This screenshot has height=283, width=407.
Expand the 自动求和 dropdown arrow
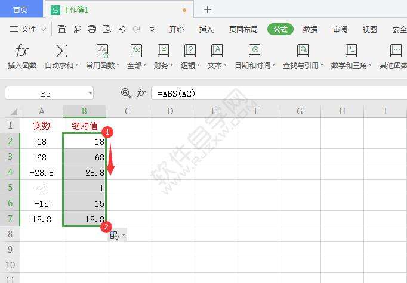76,65
